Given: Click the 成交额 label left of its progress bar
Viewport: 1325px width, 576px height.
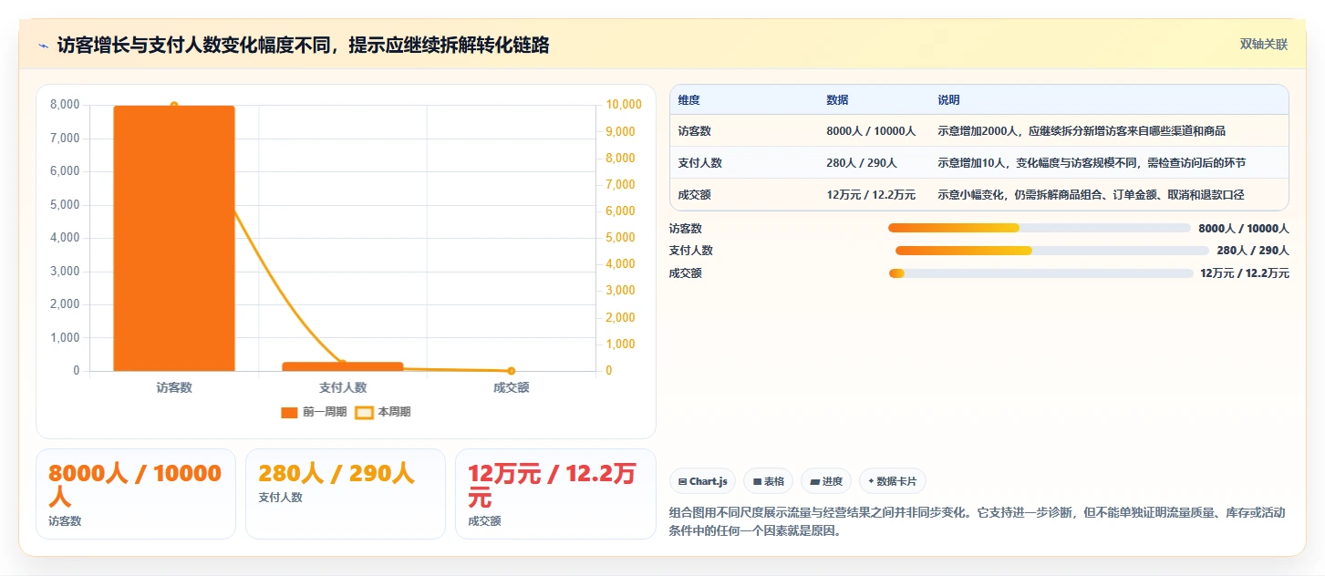Looking at the screenshot, I should (x=685, y=273).
